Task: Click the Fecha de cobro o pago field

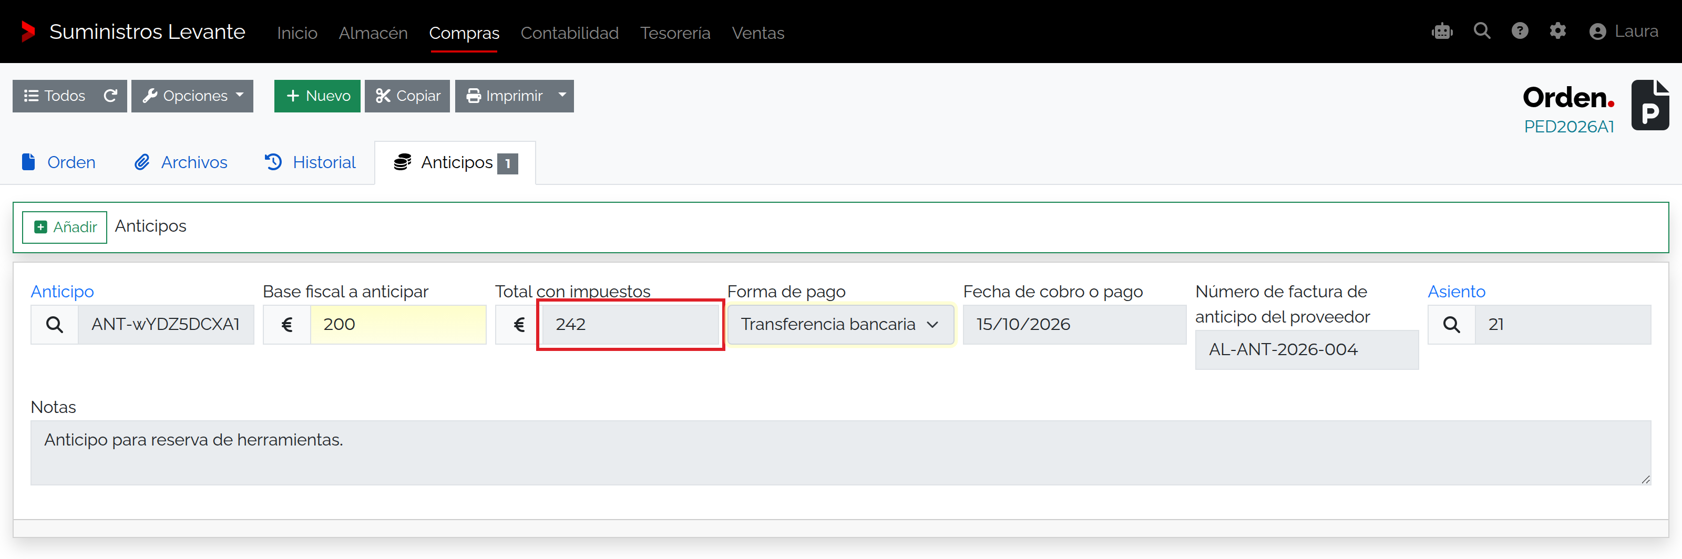Action: point(1074,324)
